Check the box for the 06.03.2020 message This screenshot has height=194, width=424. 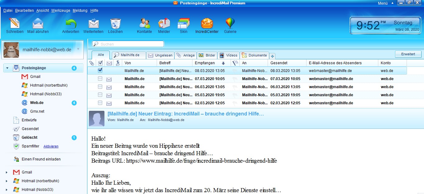coord(100,87)
